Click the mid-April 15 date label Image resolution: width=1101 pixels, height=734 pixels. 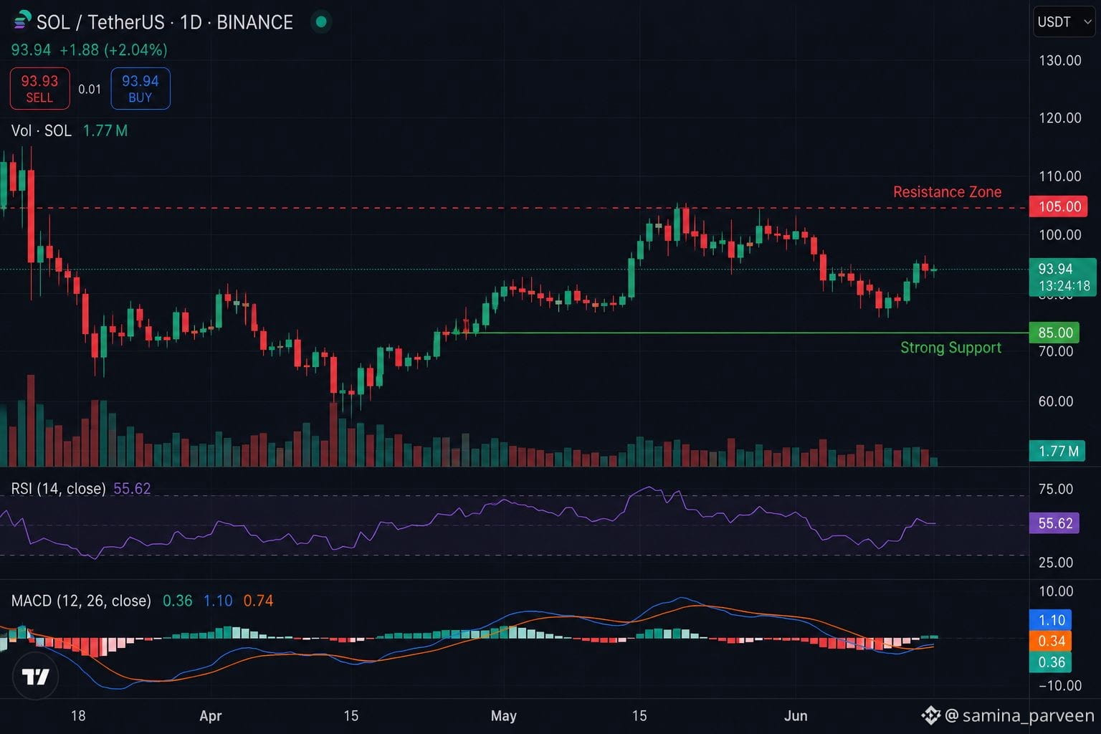(x=351, y=715)
